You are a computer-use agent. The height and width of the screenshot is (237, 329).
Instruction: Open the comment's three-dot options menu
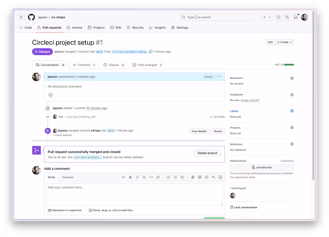[218, 77]
